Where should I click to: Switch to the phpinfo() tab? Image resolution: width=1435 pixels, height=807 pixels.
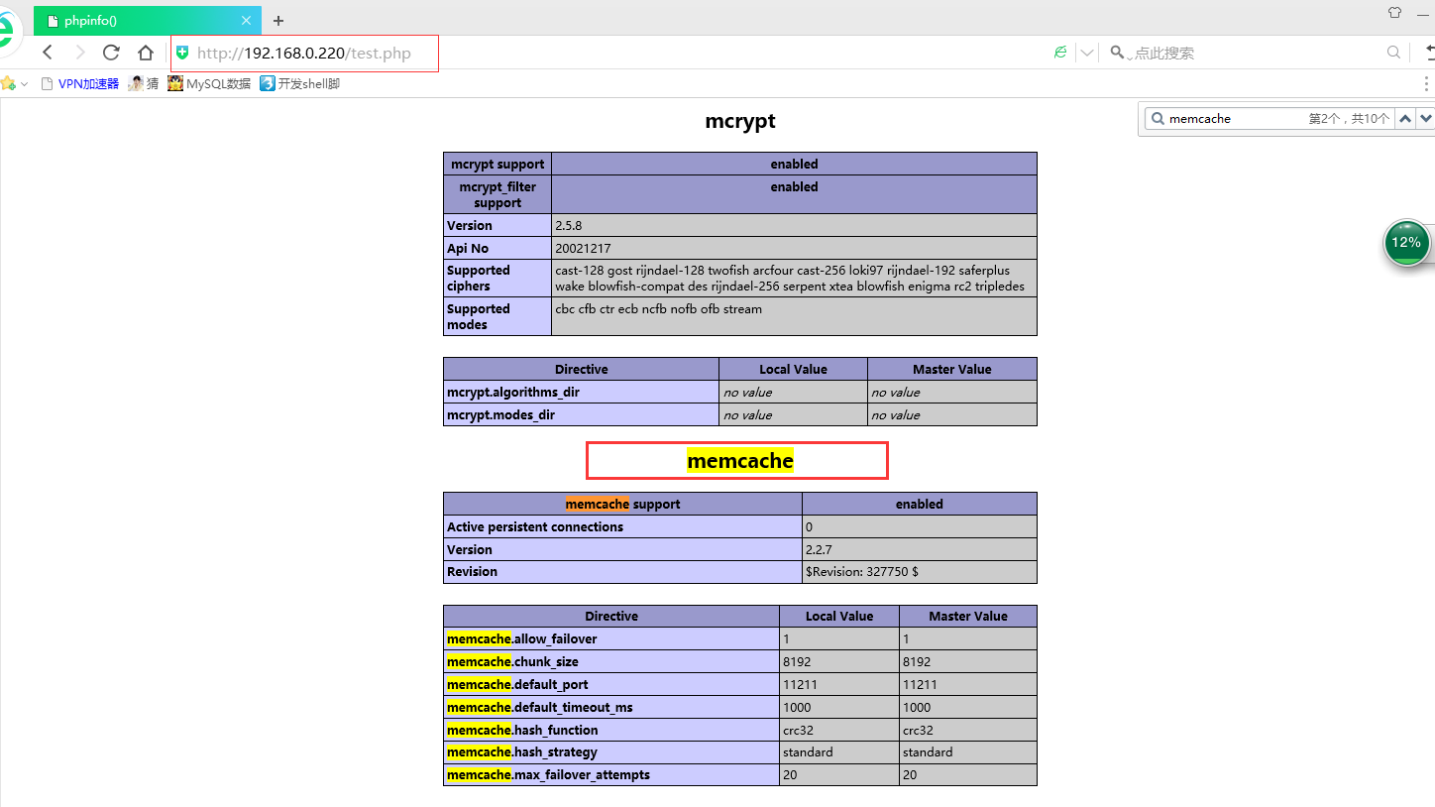click(x=147, y=20)
